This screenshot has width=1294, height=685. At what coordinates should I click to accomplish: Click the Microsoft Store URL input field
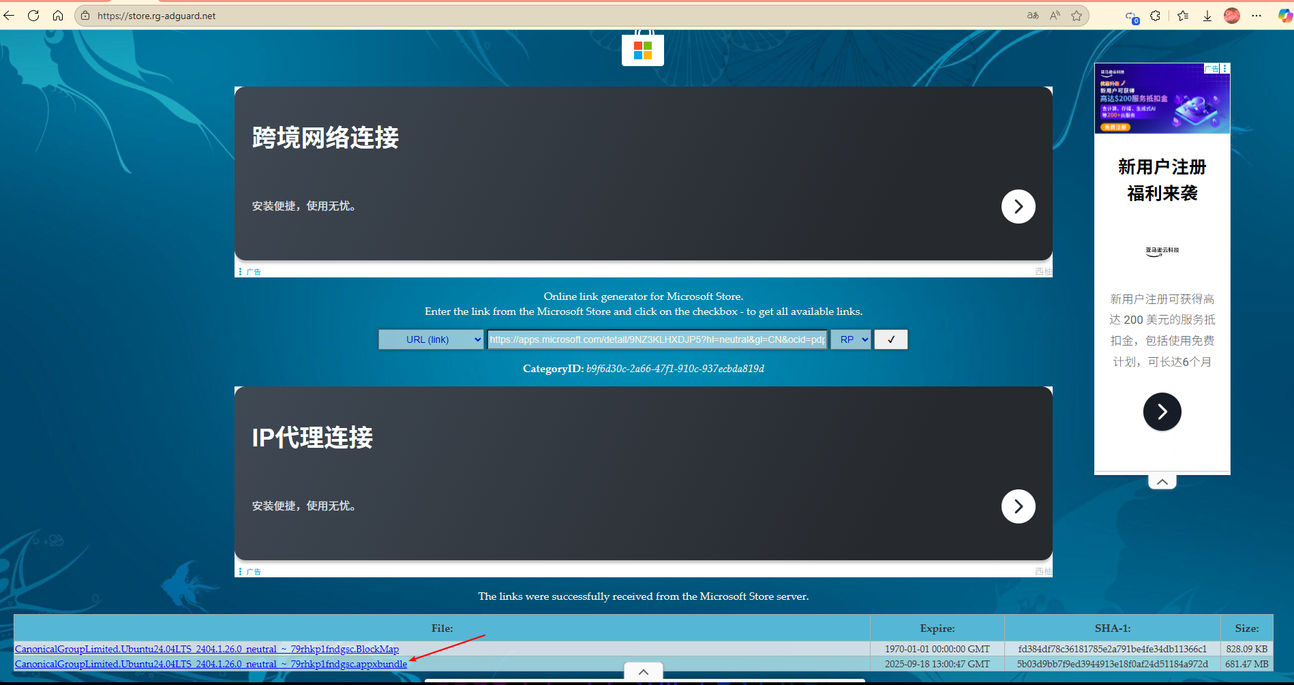(657, 339)
